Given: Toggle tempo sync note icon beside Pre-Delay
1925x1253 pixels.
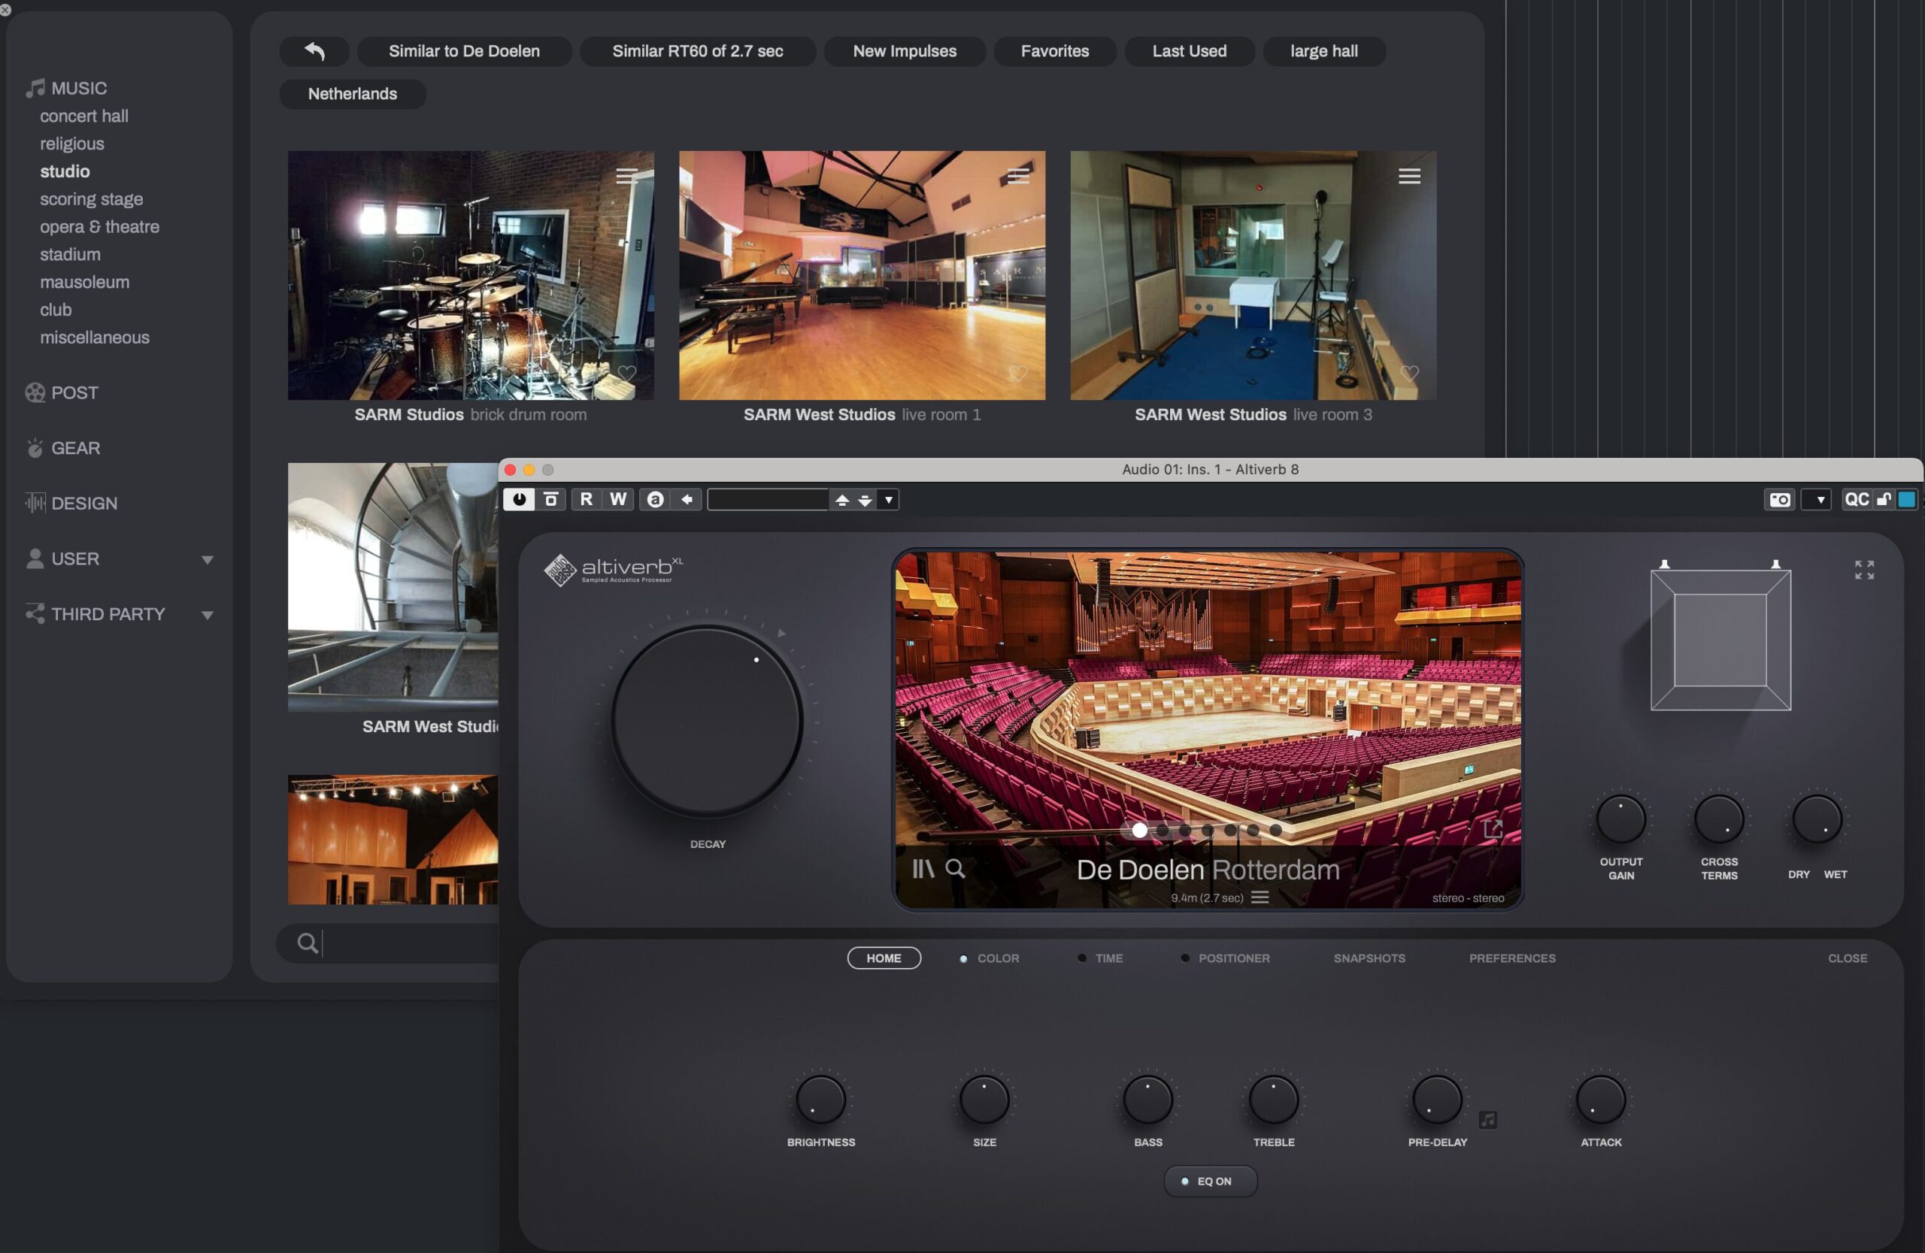Looking at the screenshot, I should (x=1487, y=1118).
